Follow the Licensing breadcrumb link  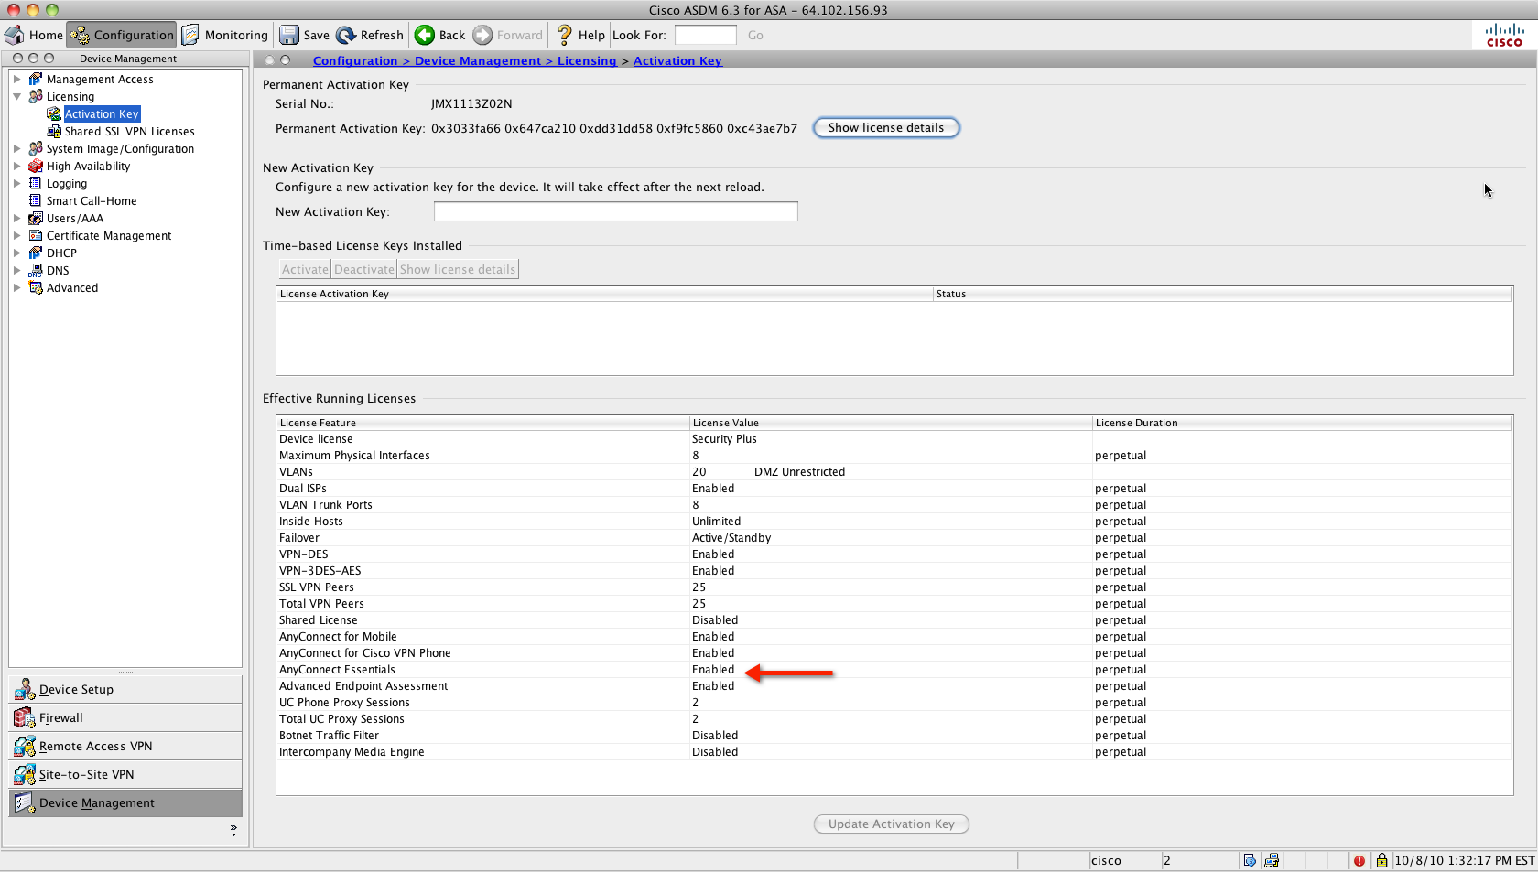pos(587,61)
